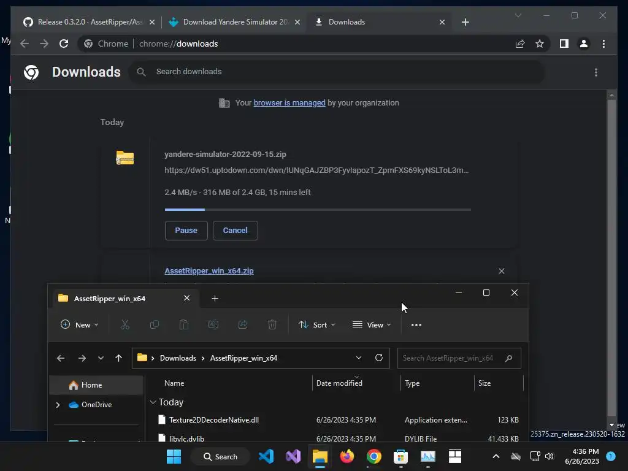Viewport: 628px width, 471px height.
Task: Switch to the AssetRipper Release 0.3.2.0 tab
Action: point(89,22)
